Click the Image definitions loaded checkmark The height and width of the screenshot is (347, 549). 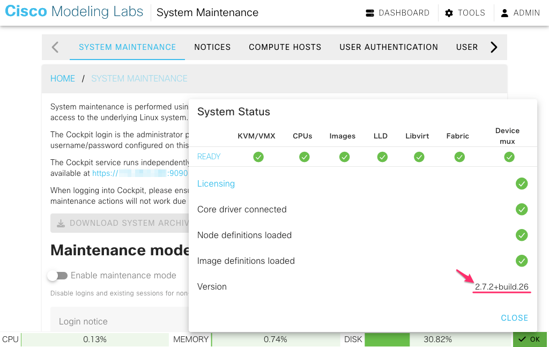[x=522, y=261]
